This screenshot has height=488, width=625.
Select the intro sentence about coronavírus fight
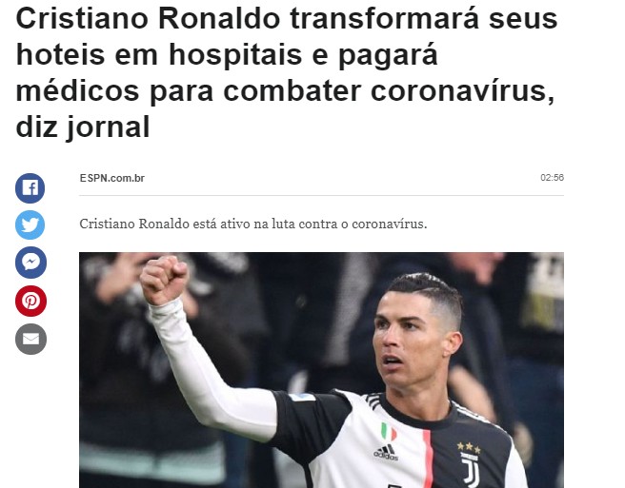[253, 224]
